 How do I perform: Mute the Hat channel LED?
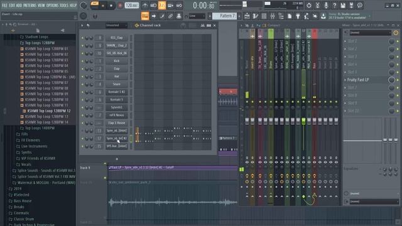(x=82, y=77)
